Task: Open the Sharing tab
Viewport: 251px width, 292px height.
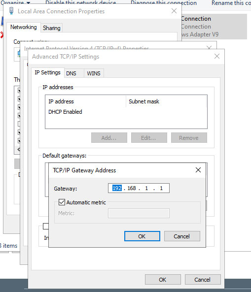Action: [51, 28]
